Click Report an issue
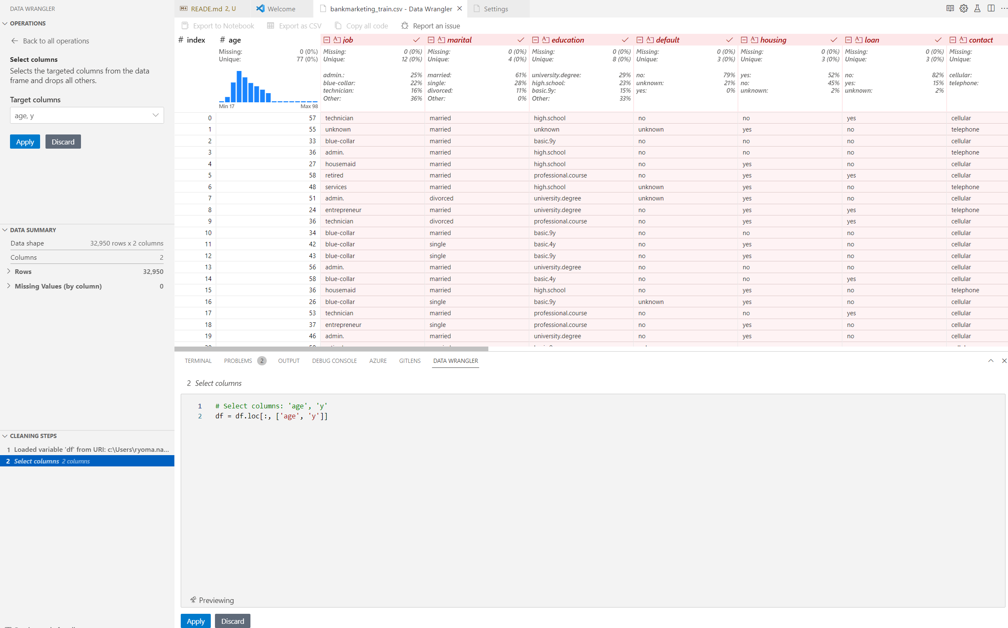 click(x=430, y=25)
